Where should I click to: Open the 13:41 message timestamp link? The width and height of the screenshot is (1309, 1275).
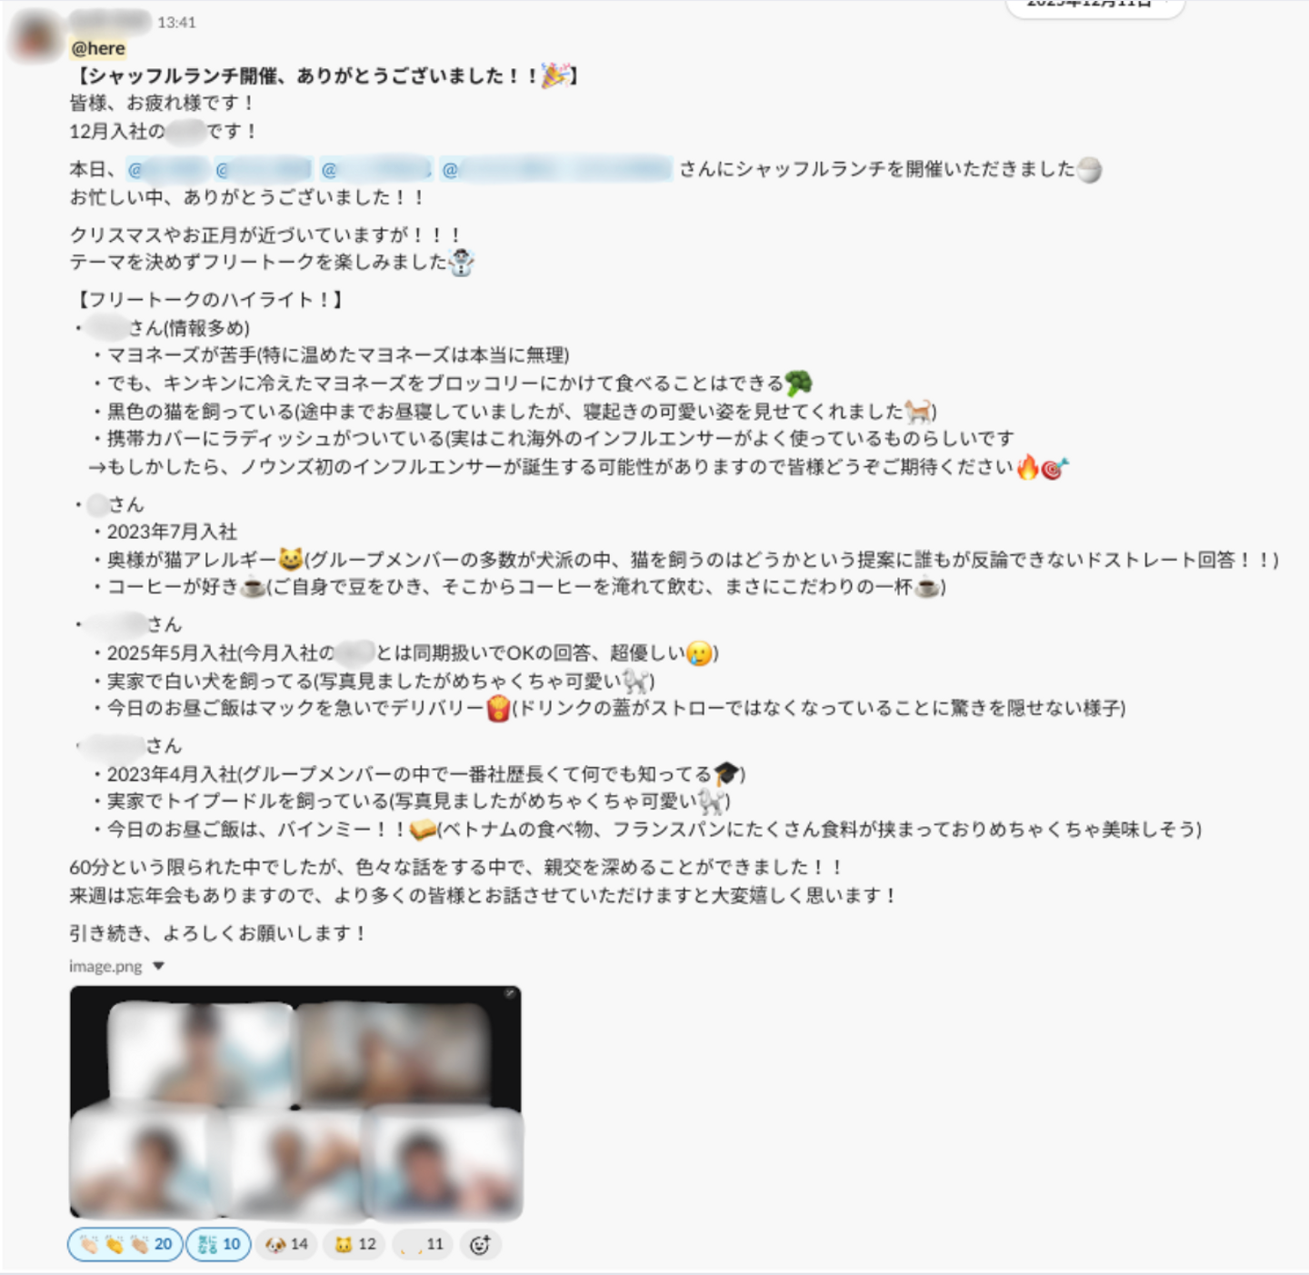(x=176, y=22)
